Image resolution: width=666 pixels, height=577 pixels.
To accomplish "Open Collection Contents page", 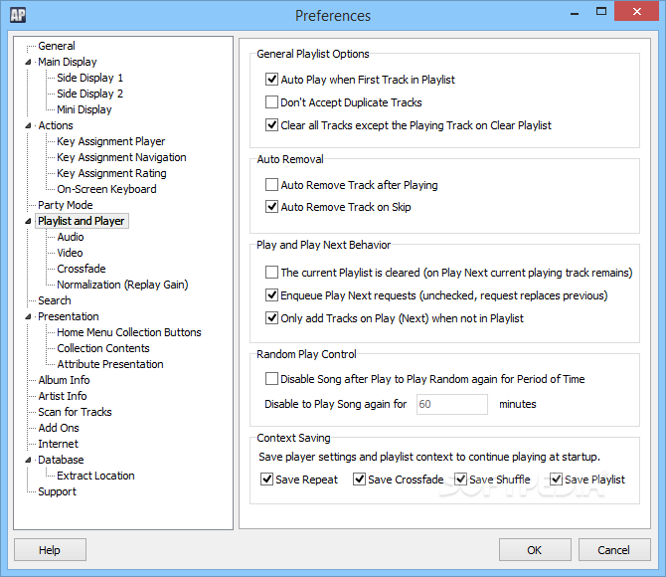I will pos(103,348).
